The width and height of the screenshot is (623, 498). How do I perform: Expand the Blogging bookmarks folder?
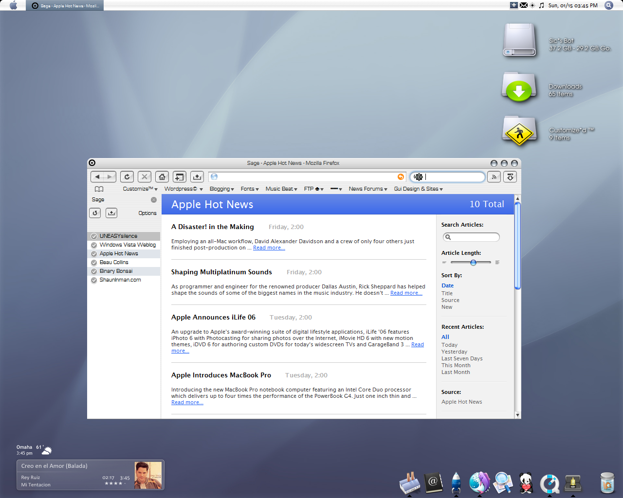point(222,189)
